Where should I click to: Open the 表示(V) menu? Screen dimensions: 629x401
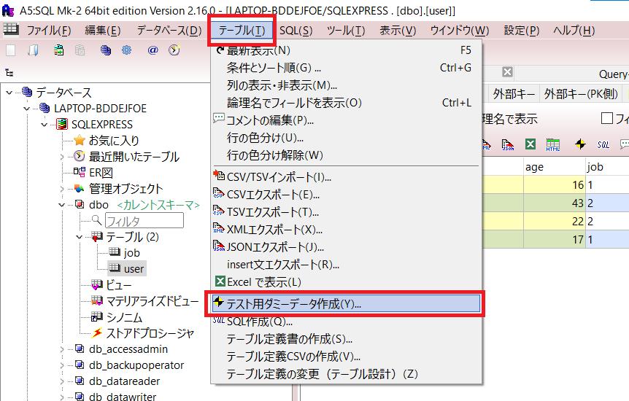pyautogui.click(x=398, y=31)
